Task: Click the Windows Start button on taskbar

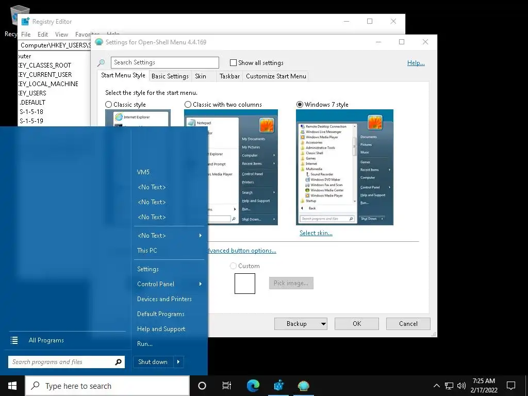Action: [x=12, y=386]
